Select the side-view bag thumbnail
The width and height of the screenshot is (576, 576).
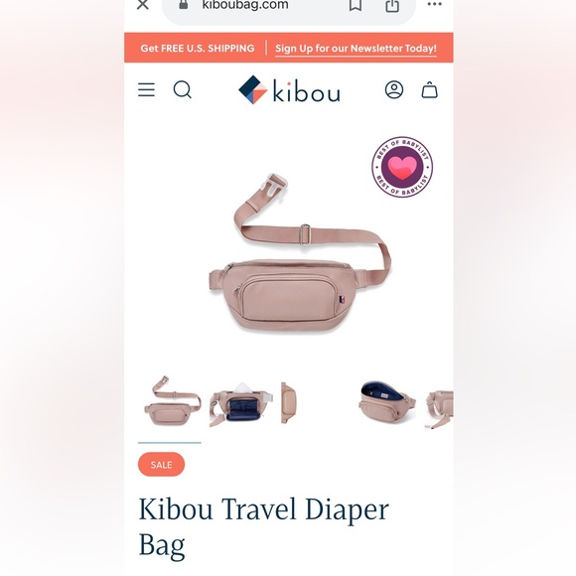tap(289, 402)
